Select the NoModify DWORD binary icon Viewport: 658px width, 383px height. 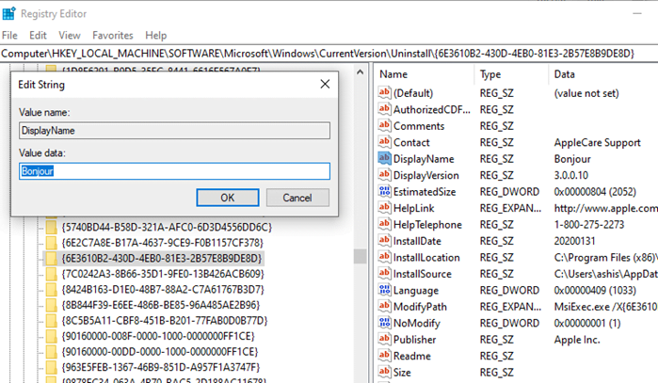tap(384, 323)
